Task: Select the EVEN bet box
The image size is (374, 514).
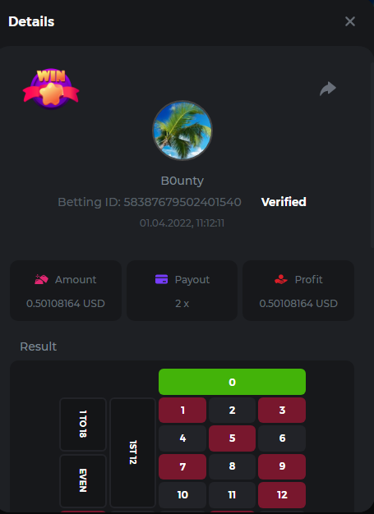Action: (x=83, y=480)
